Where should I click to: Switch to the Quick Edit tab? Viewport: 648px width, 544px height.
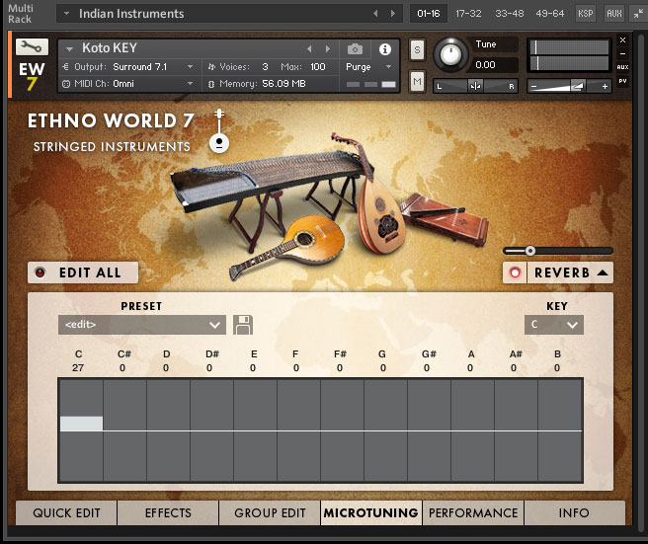point(66,513)
